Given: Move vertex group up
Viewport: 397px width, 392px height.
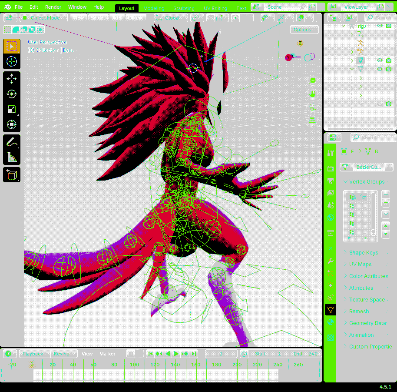Looking at the screenshot, I should click(386, 226).
